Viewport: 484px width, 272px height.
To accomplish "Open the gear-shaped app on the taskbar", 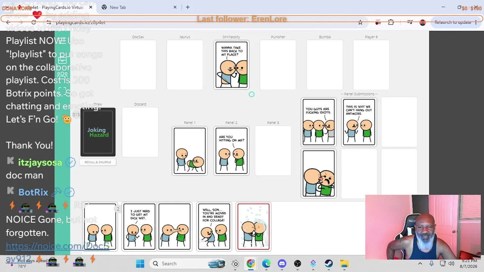I will tap(235, 264).
